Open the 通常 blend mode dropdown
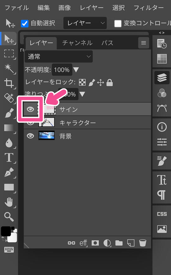This screenshot has width=171, height=275. point(59,56)
